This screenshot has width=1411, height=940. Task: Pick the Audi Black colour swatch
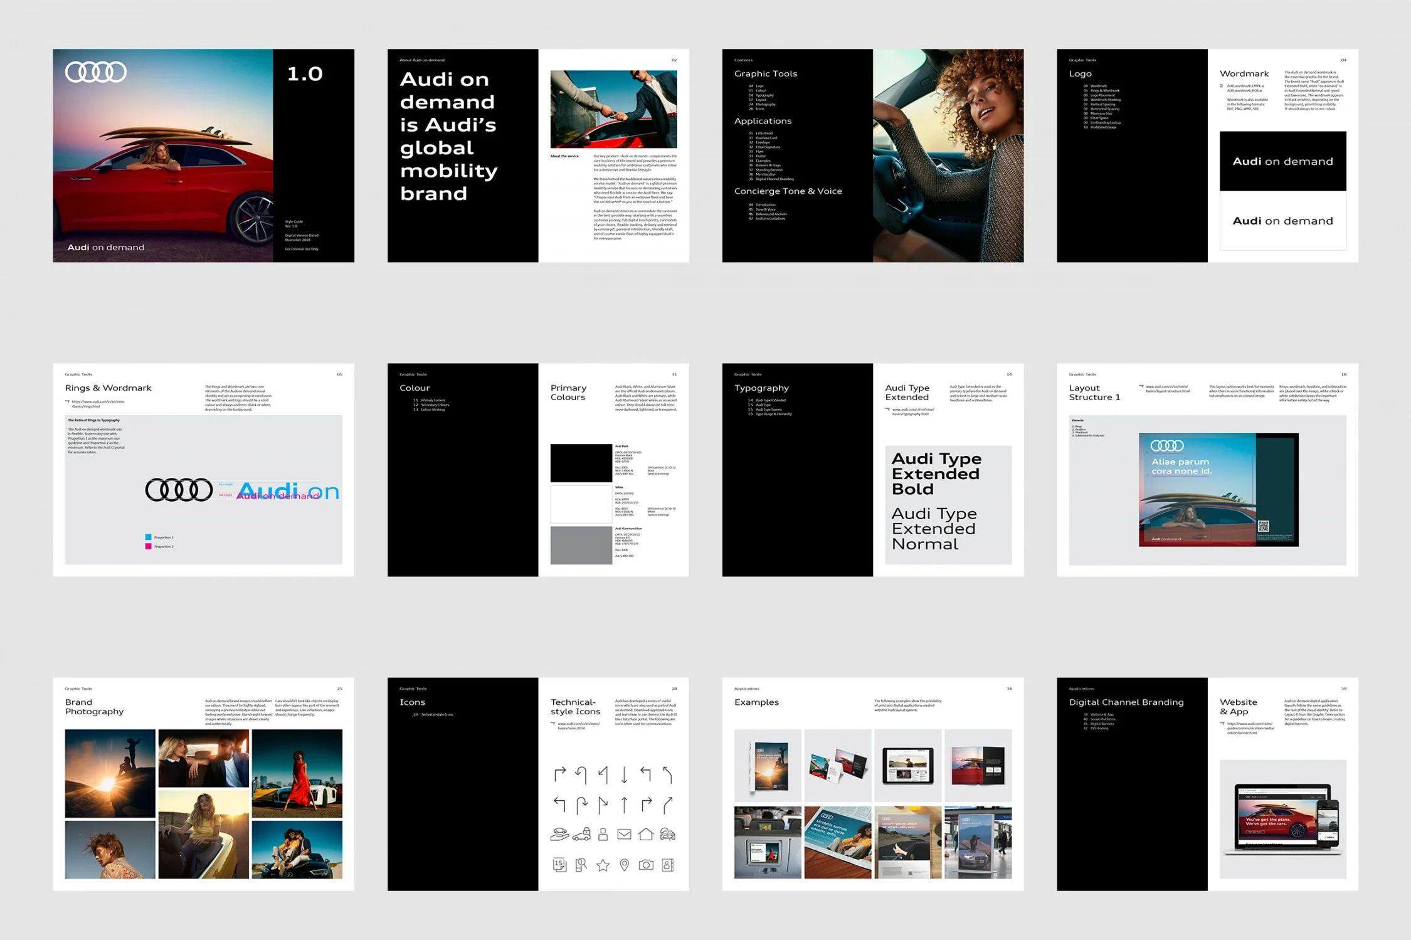[x=581, y=463]
